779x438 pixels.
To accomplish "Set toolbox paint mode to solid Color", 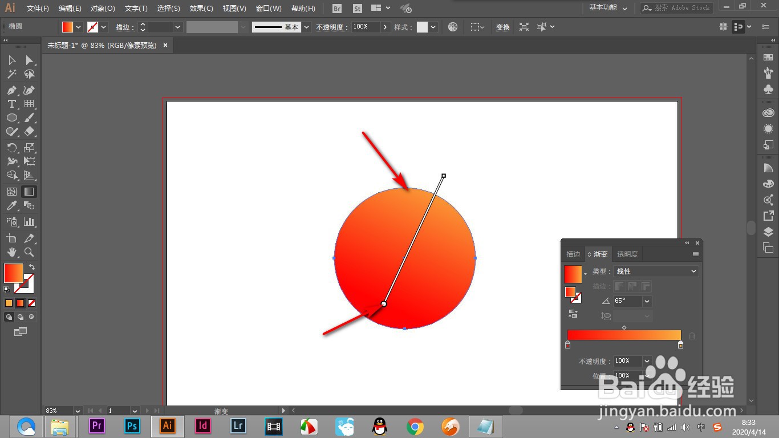I will point(9,303).
